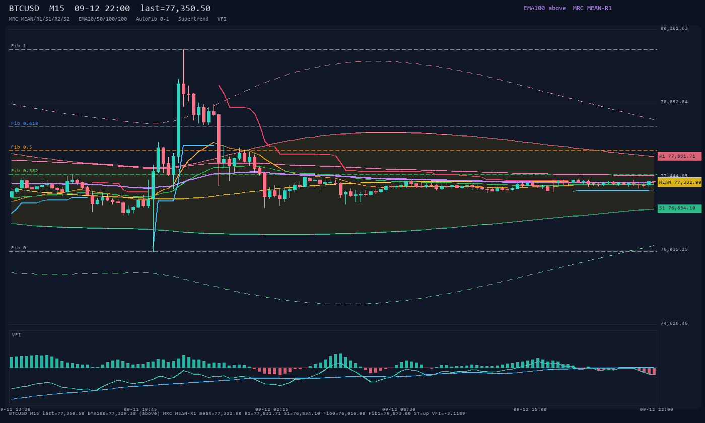Click the 09-12 02:15 time axis label
The width and height of the screenshot is (705, 423).
(x=272, y=409)
